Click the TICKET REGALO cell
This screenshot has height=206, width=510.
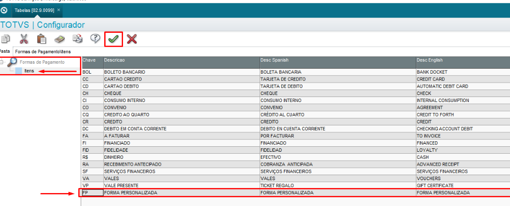tap(338, 186)
